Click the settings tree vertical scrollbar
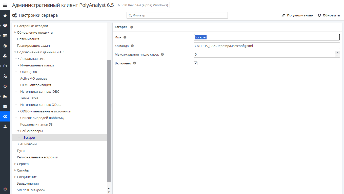The width and height of the screenshot is (344, 194). (109, 120)
